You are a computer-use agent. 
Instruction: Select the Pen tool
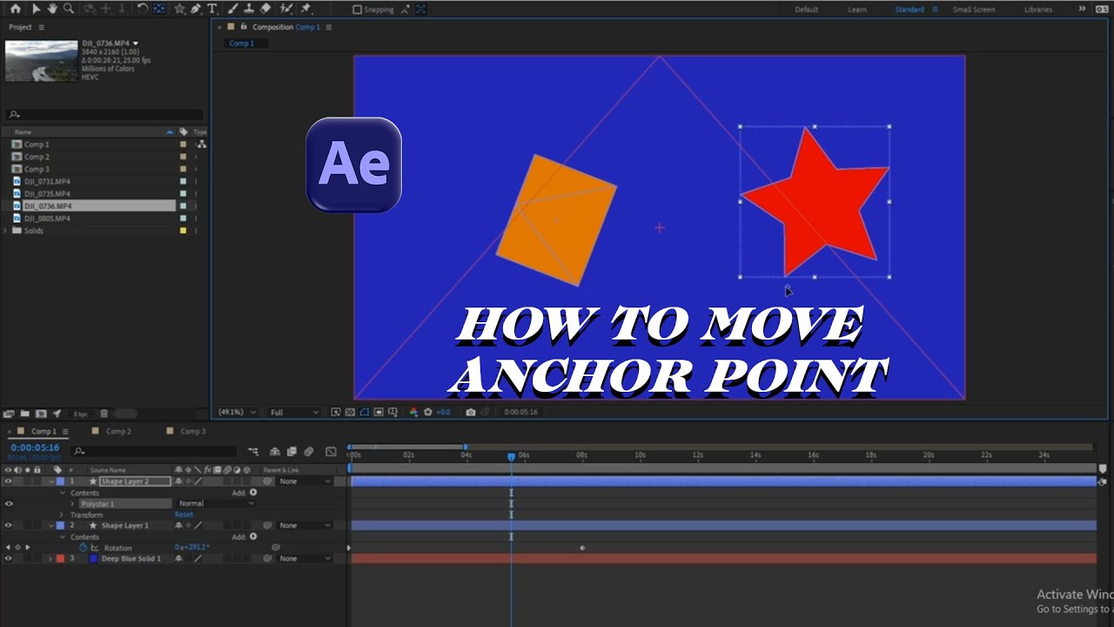197,9
